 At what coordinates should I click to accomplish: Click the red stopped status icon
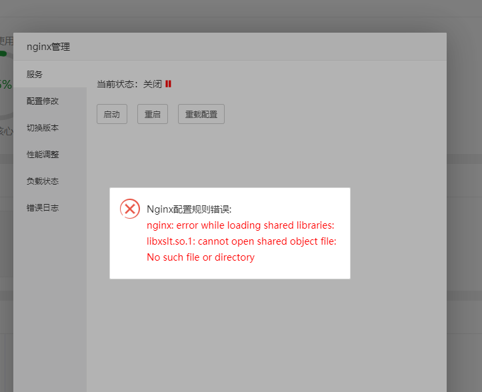168,83
